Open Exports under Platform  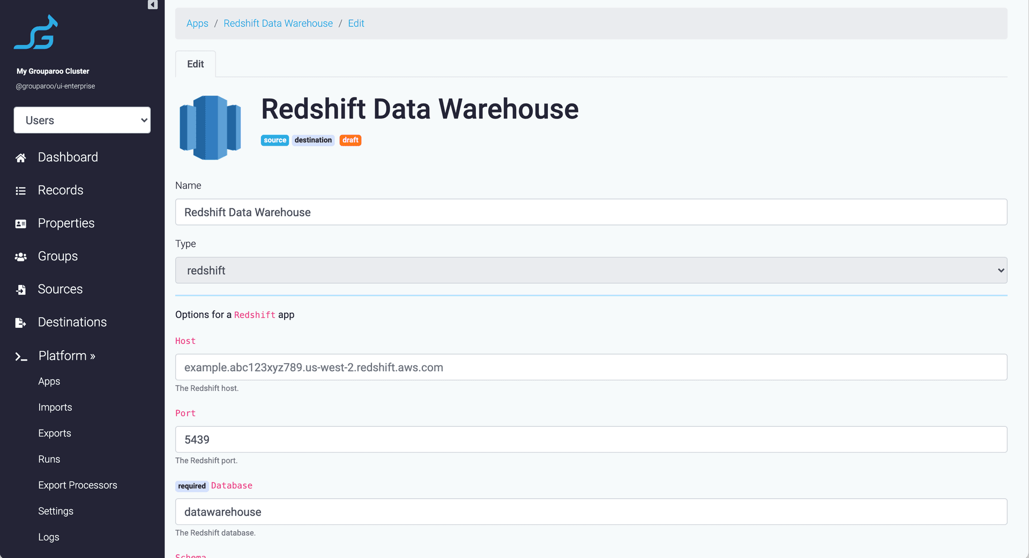coord(55,433)
